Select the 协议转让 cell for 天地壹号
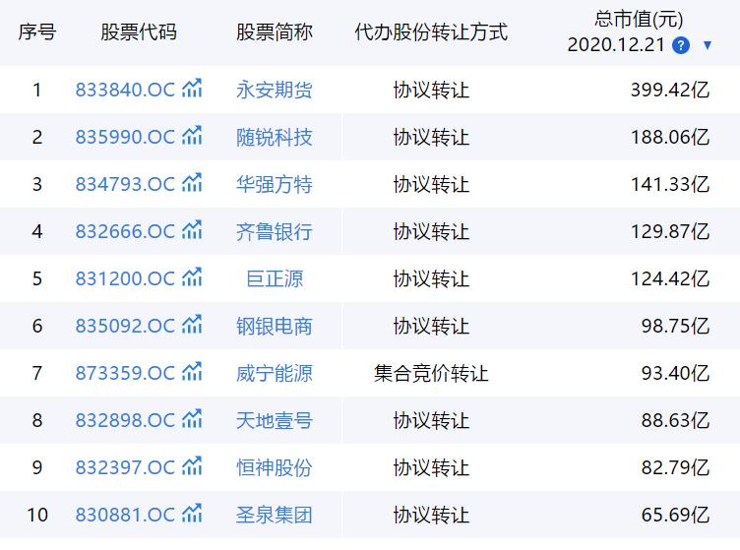The image size is (740, 550). (x=431, y=420)
